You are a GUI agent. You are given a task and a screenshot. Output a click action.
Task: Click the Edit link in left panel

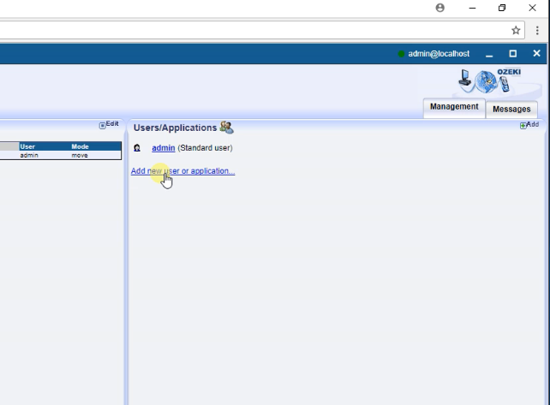tap(109, 124)
